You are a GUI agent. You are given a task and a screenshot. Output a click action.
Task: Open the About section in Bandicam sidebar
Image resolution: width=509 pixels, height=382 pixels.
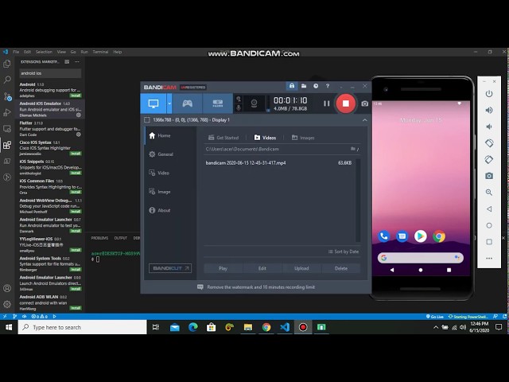(x=159, y=210)
